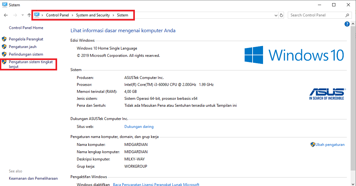
Task: Close the Sistem window
Action: click(x=348, y=5)
